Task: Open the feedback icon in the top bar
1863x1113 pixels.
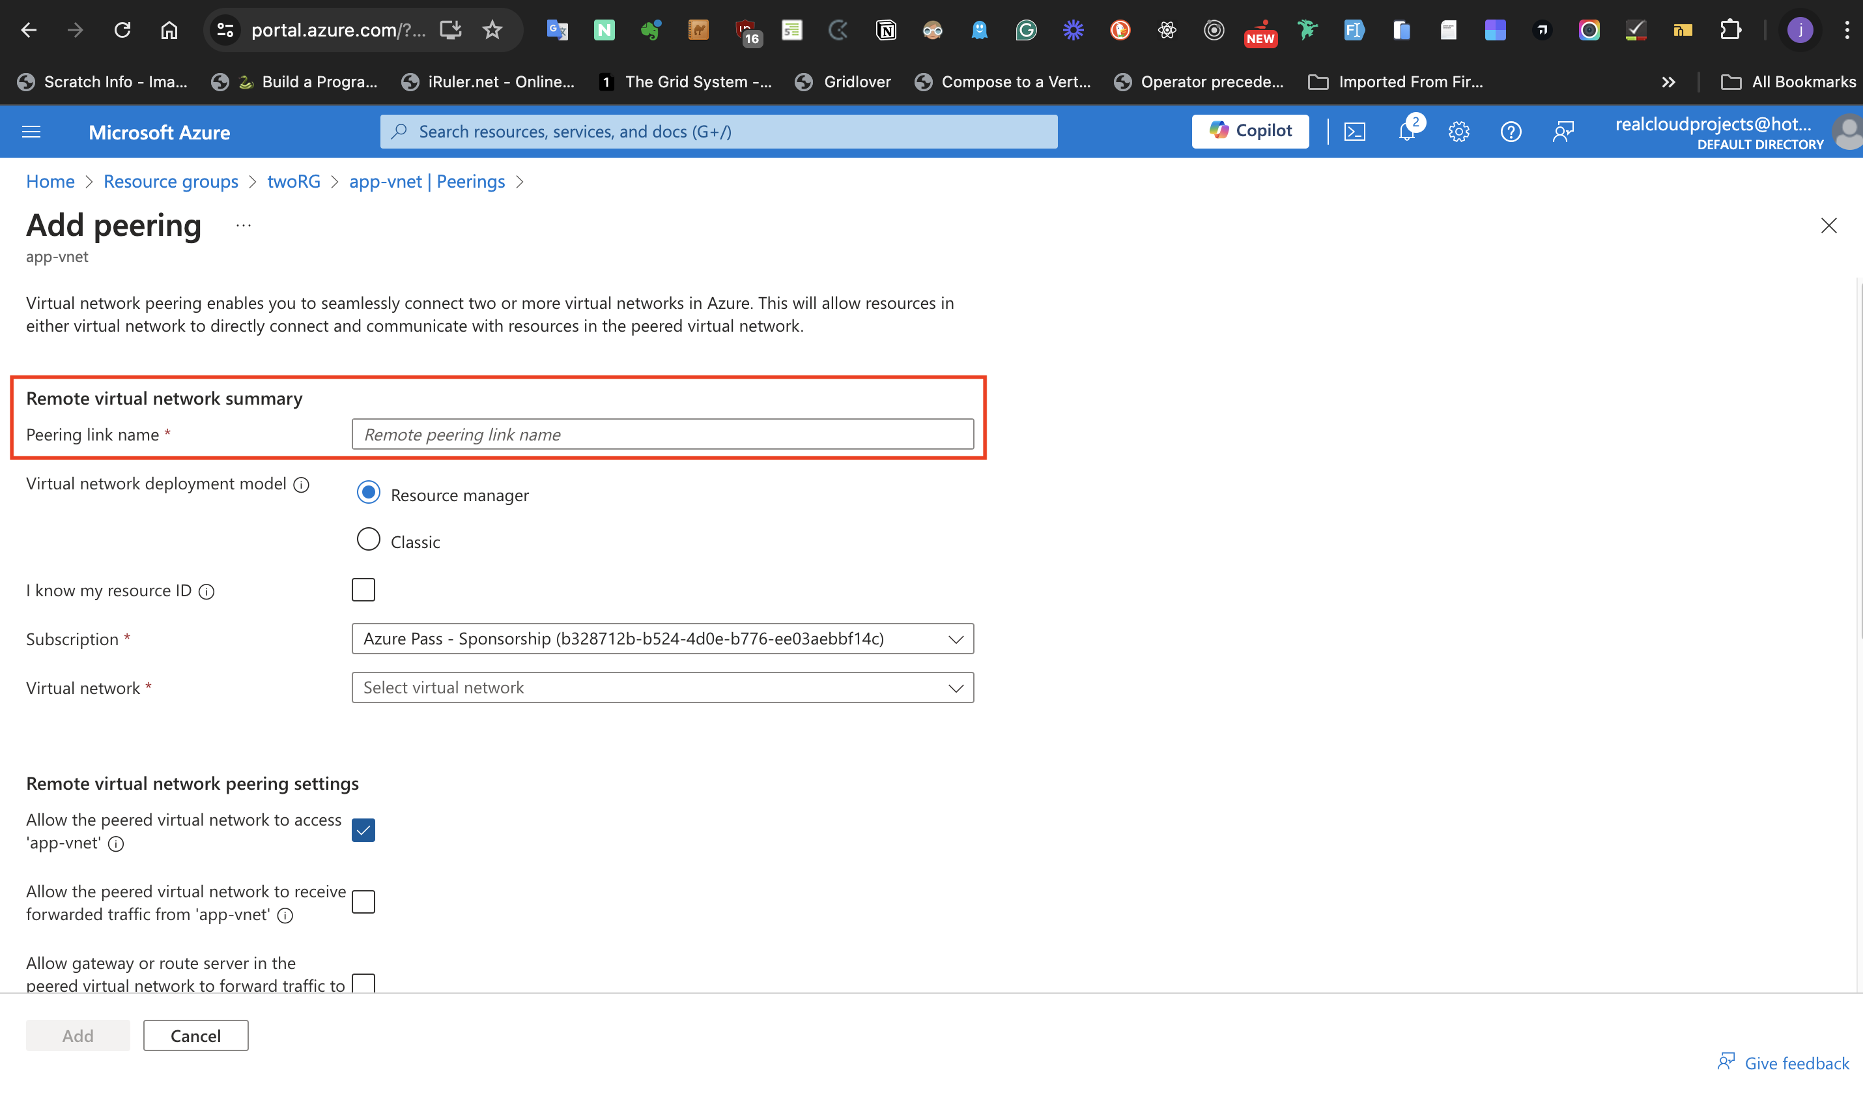Action: [x=1564, y=131]
